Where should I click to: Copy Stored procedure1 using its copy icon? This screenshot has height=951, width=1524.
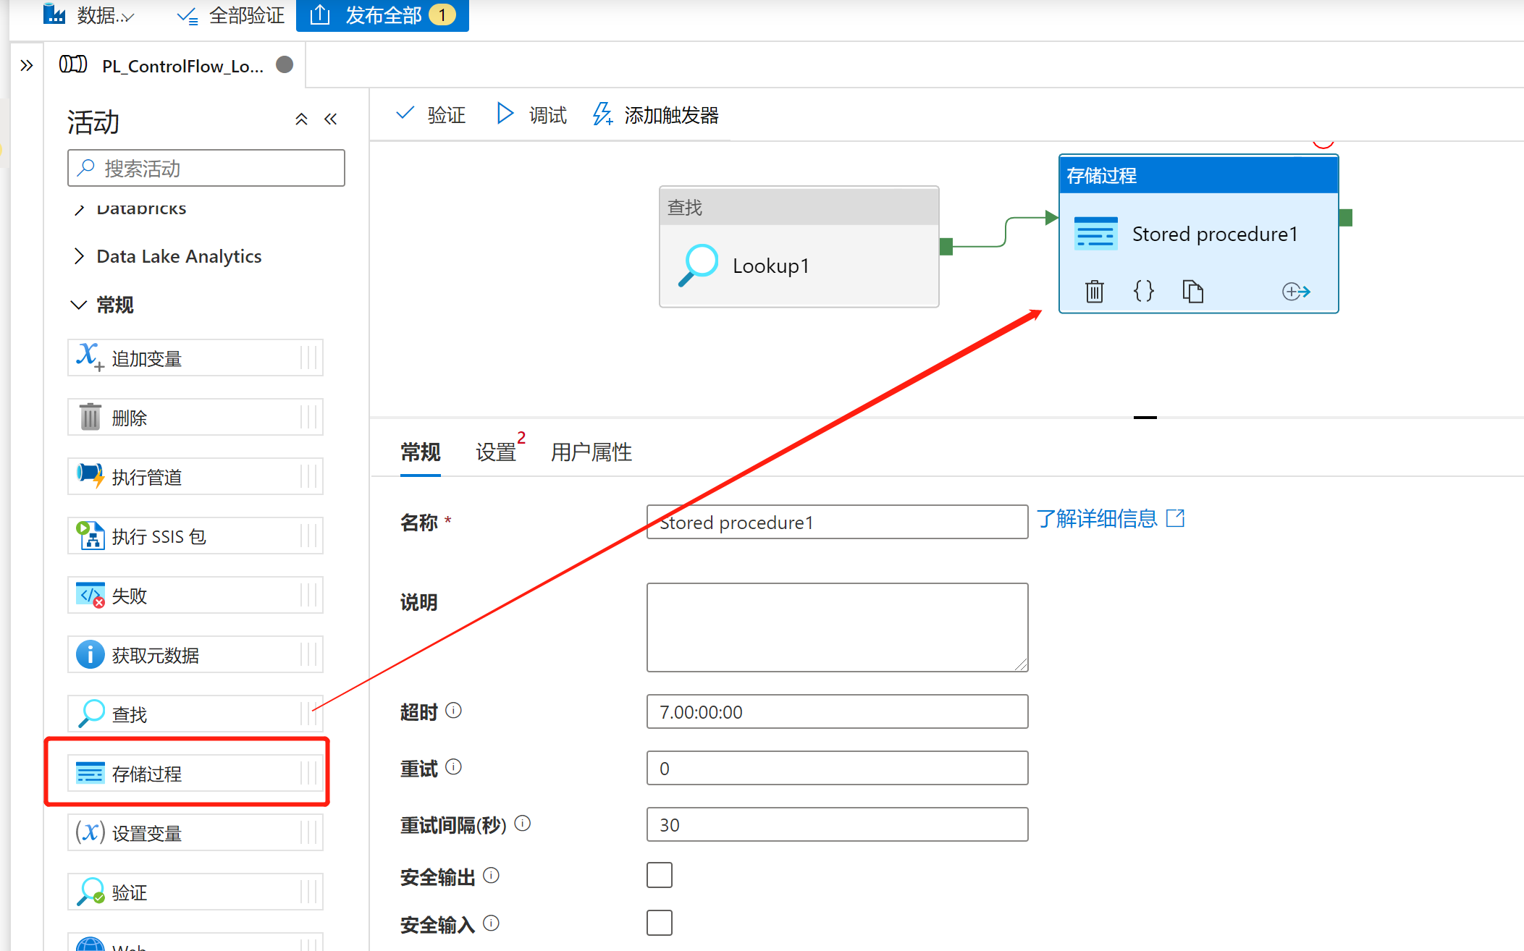coord(1192,291)
